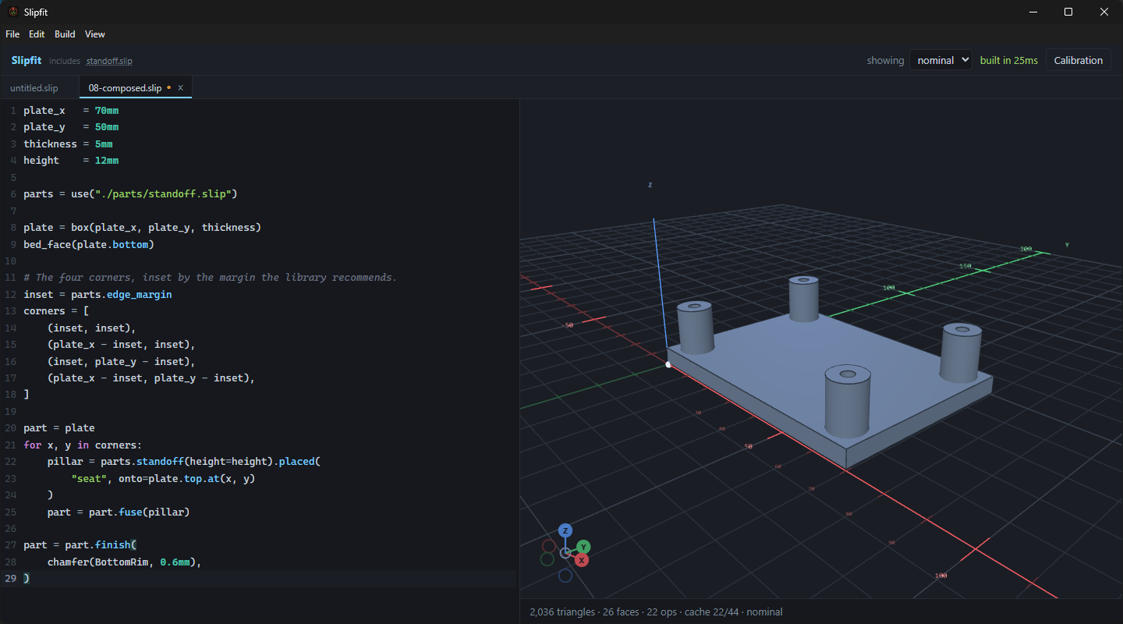The image size is (1123, 624).
Task: Click the red X axis gizmo ball
Action: 582,560
